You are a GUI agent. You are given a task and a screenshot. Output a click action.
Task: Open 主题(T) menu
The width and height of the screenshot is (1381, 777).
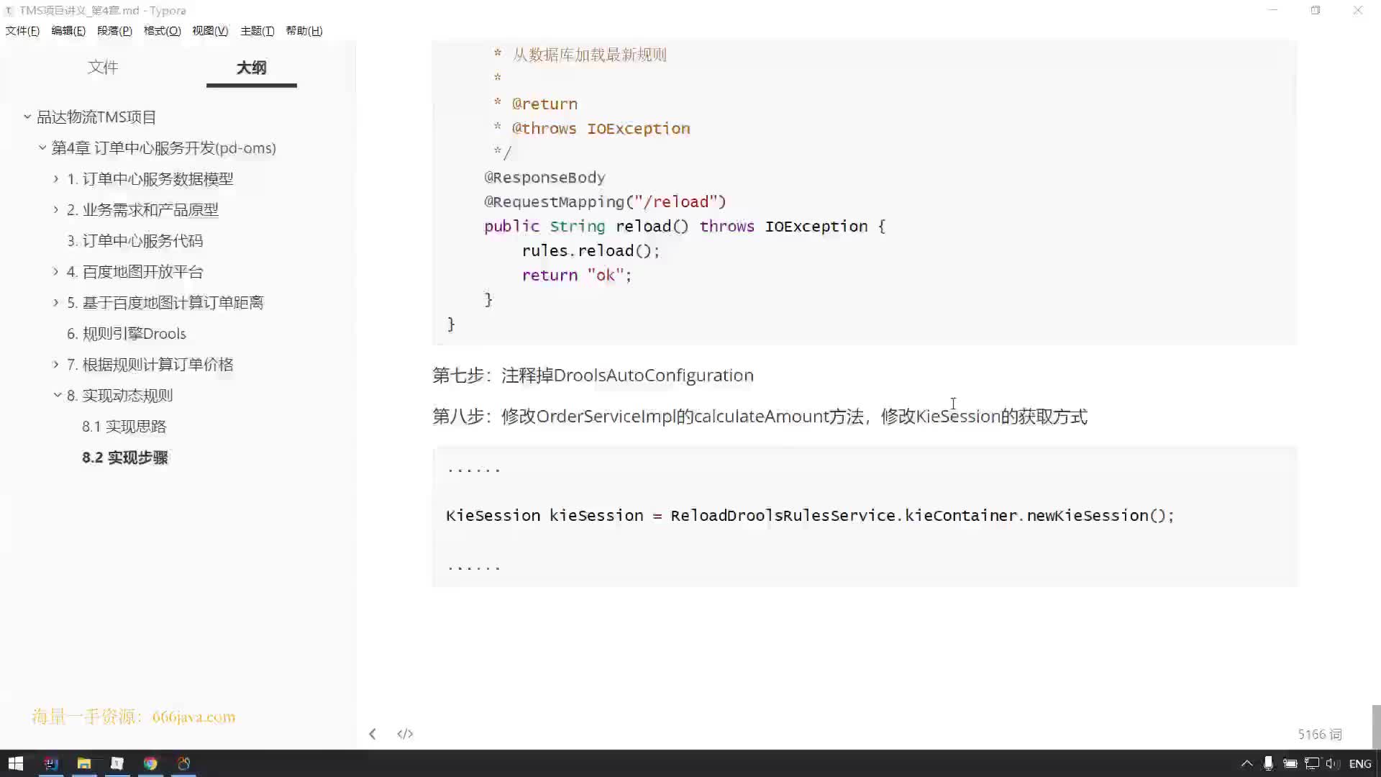(257, 31)
